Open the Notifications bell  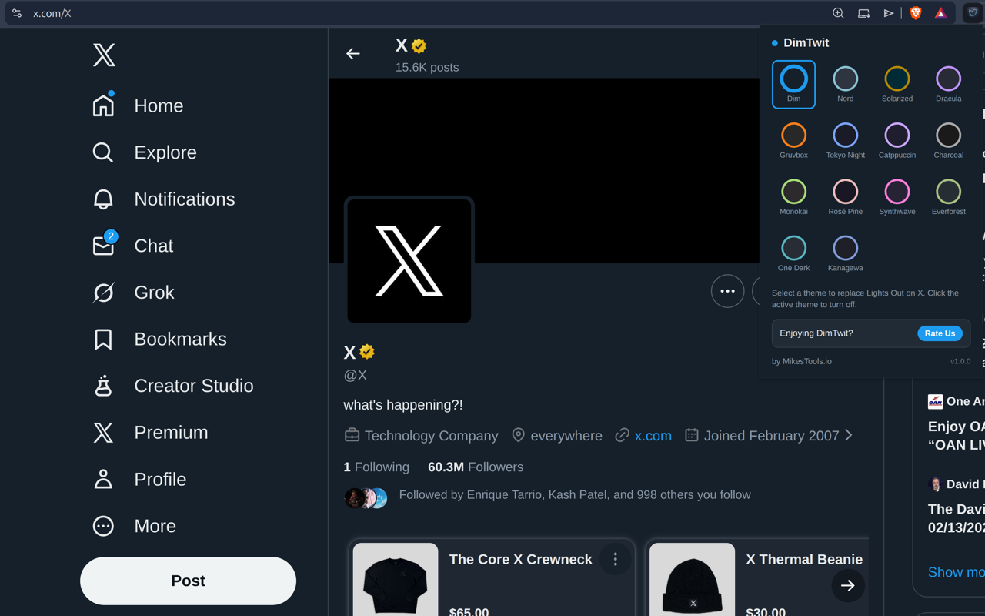103,199
